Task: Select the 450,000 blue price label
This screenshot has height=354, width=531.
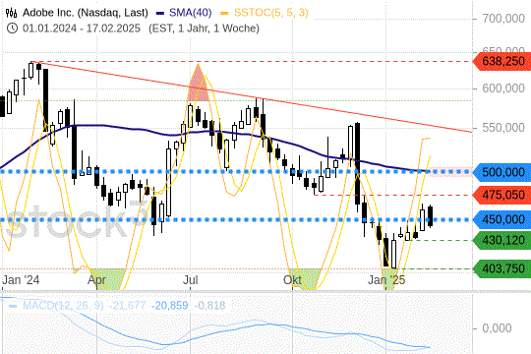Action: coord(502,219)
